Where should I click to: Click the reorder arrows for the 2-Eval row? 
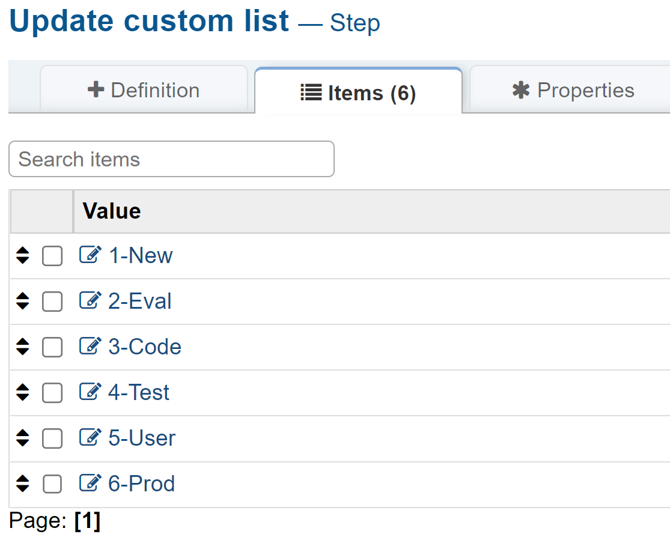tap(23, 302)
